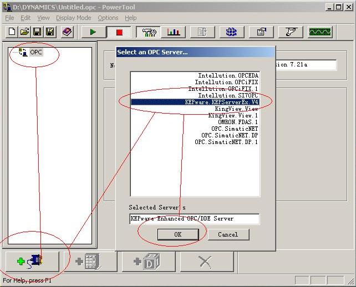Select KingView.View.1 in the server list
The image size is (356, 287).
(x=195, y=115)
